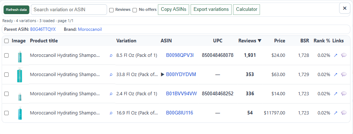353x134 pixels.
Task: Open external link arrow for B0098QPV3I
Action: 336,55
